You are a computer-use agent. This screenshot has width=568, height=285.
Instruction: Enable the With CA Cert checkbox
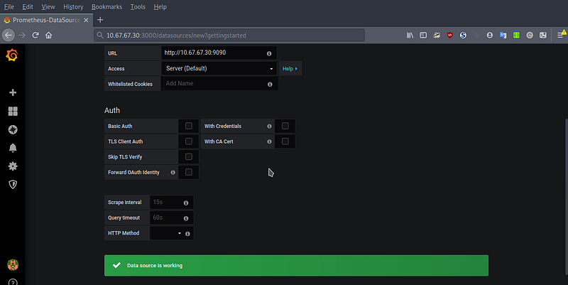coord(285,141)
